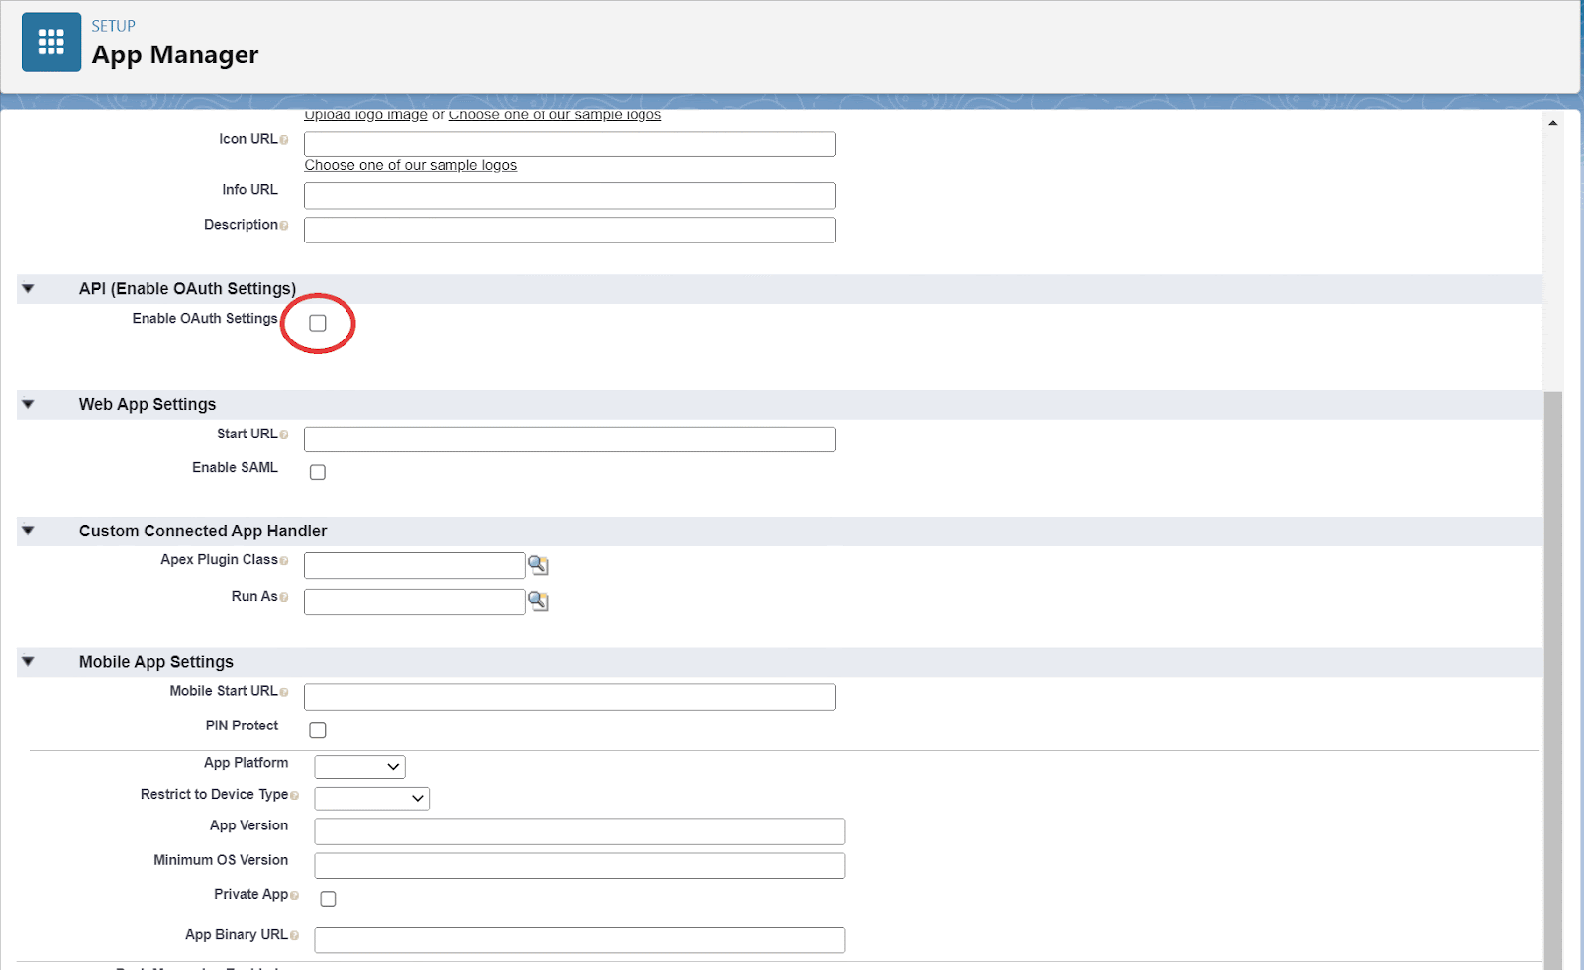
Task: Click the SETUP breadcrumb text
Action: coord(113,26)
